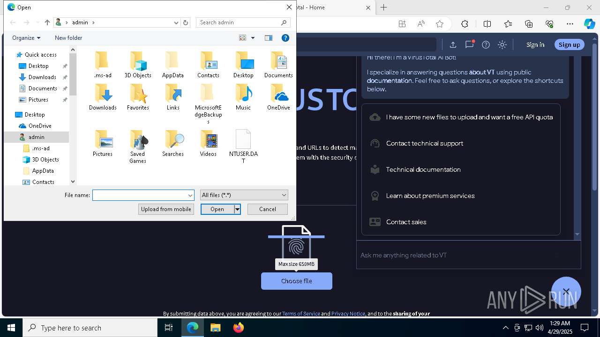Select the AppData folder in file list
The width and height of the screenshot is (600, 337).
(173, 65)
